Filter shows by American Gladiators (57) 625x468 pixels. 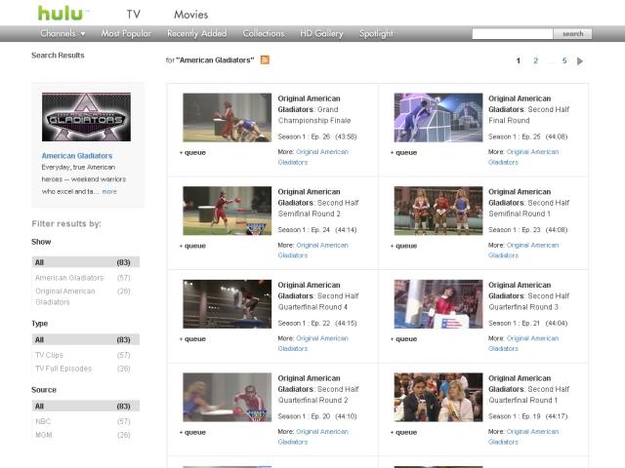(x=83, y=278)
